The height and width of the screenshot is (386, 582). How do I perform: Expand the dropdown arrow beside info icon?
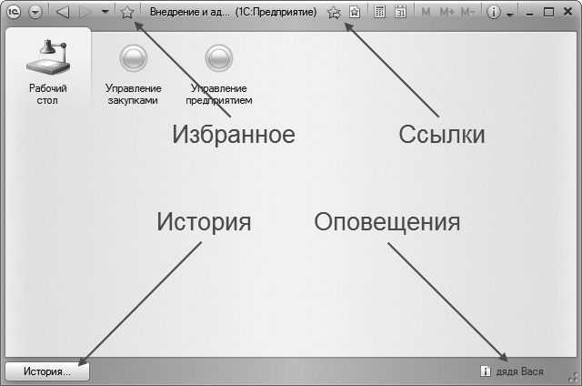click(509, 15)
